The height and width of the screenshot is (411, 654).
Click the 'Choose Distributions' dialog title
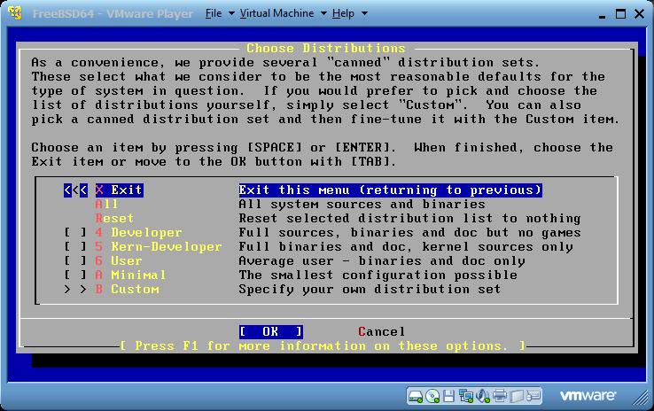click(326, 49)
